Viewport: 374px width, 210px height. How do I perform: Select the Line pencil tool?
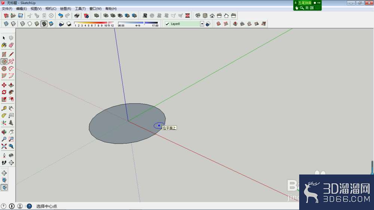11,55
